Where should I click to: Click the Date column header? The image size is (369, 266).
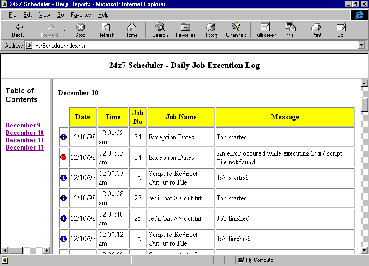(x=83, y=117)
